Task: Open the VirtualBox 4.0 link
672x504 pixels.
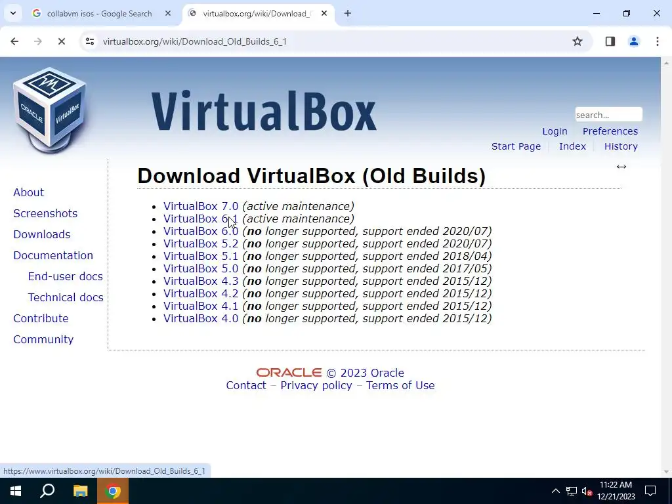Action: (x=201, y=318)
